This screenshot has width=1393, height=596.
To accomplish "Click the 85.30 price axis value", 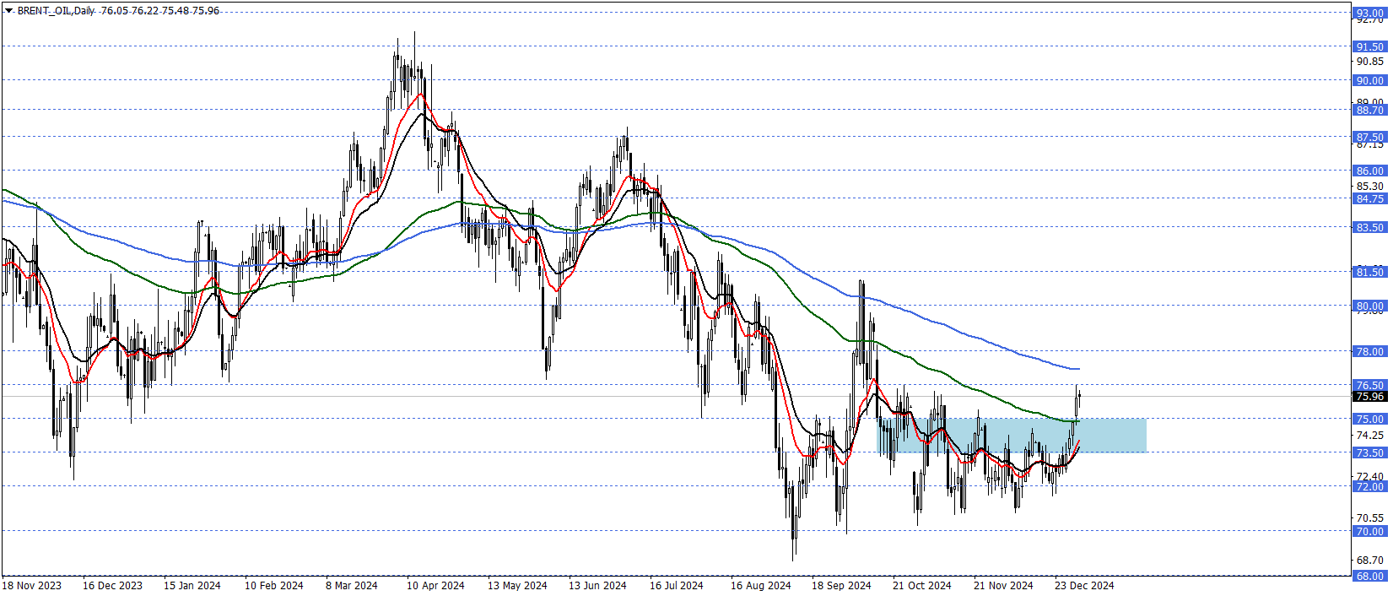I will click(x=1369, y=186).
